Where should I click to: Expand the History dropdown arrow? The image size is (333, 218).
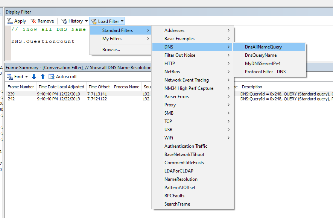pos(86,21)
